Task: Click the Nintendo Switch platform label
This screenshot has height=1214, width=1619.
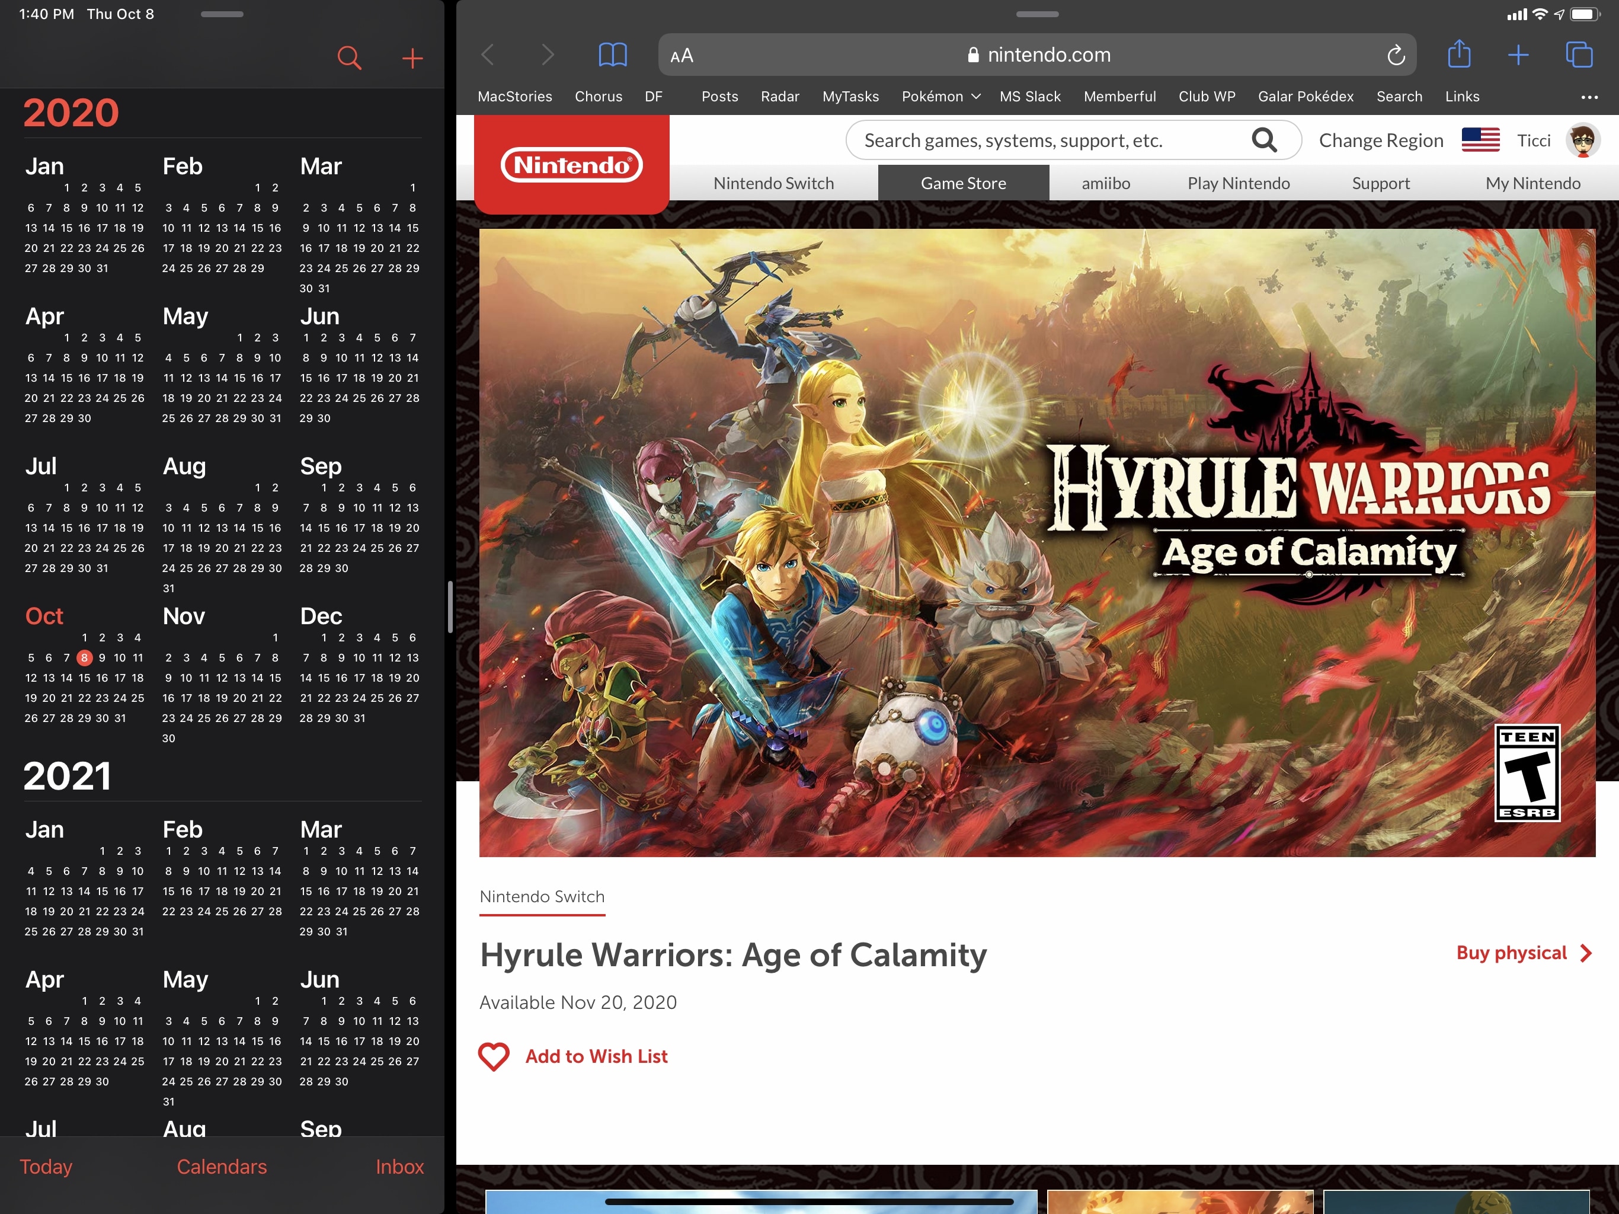Action: [542, 897]
